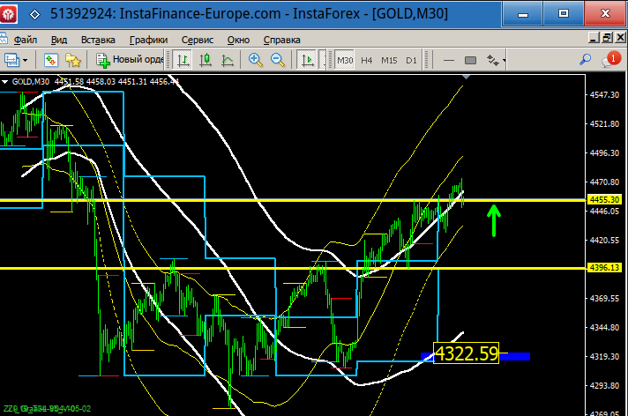This screenshot has height=416, width=628.
Task: Minimize the inner chart window
Action: (594, 38)
